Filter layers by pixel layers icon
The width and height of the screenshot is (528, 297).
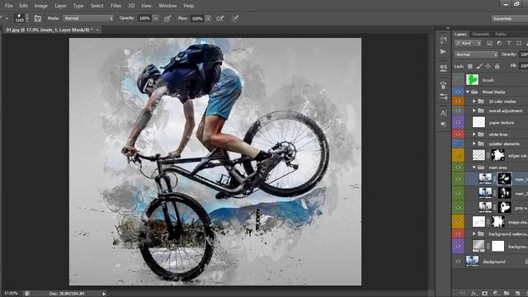(489, 43)
